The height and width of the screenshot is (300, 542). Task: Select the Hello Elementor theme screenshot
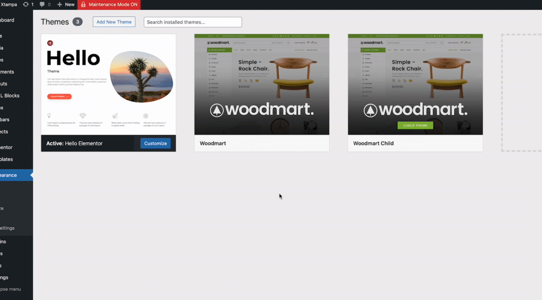[108, 84]
